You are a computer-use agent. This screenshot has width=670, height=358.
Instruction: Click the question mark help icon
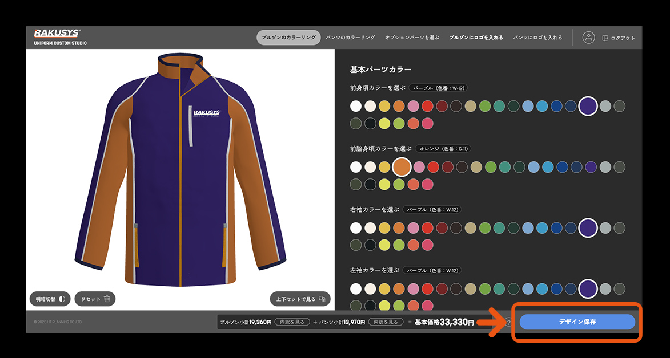(508, 322)
